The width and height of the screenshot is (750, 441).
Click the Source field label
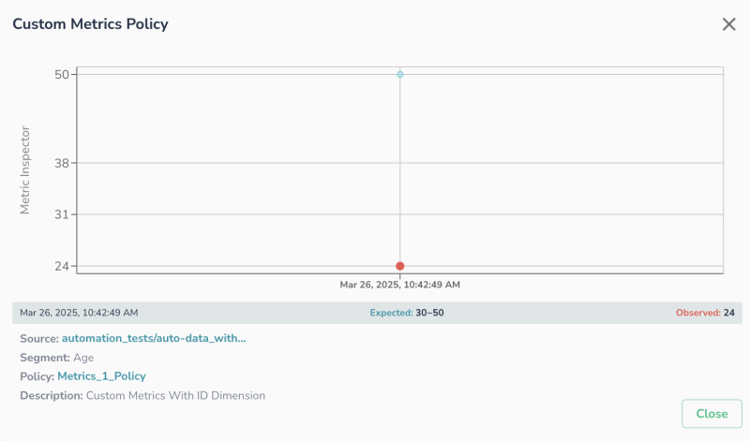point(38,338)
